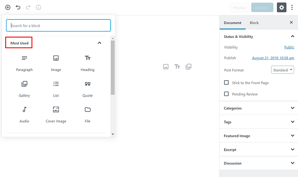Open settings gear in top bar
298x177 pixels.
click(x=282, y=7)
